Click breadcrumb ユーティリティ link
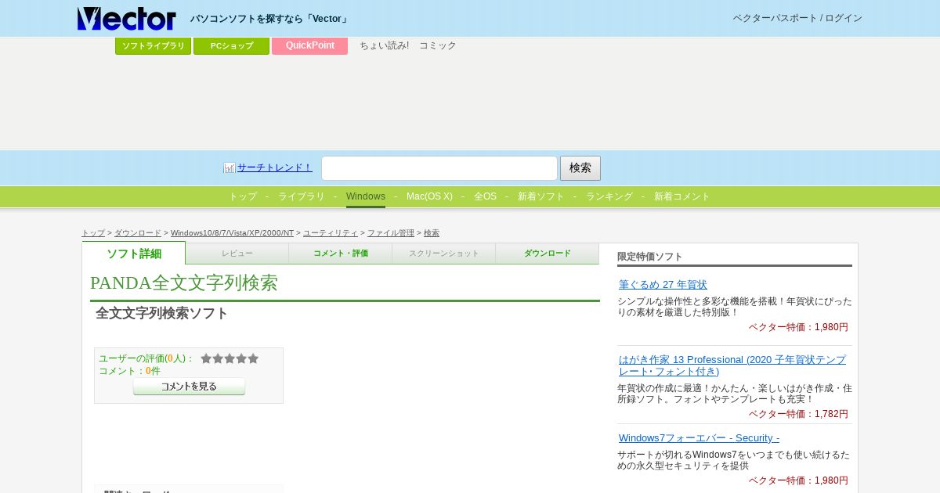This screenshot has height=493, width=940. (331, 233)
